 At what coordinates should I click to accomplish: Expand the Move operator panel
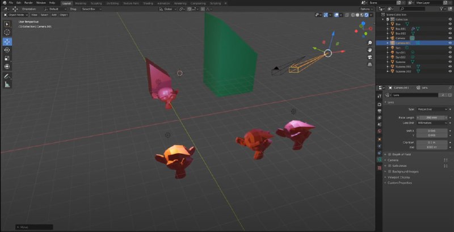[34, 227]
